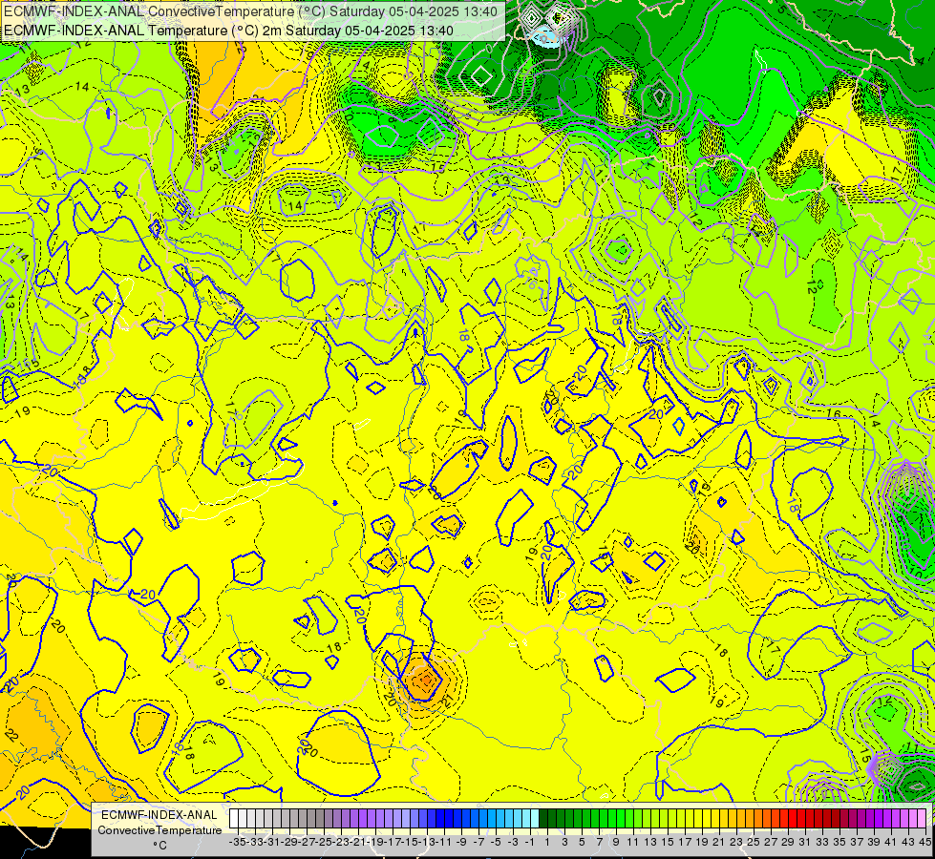Click the legend scale value '29'
Screen dimensions: 935x859
coord(788,843)
